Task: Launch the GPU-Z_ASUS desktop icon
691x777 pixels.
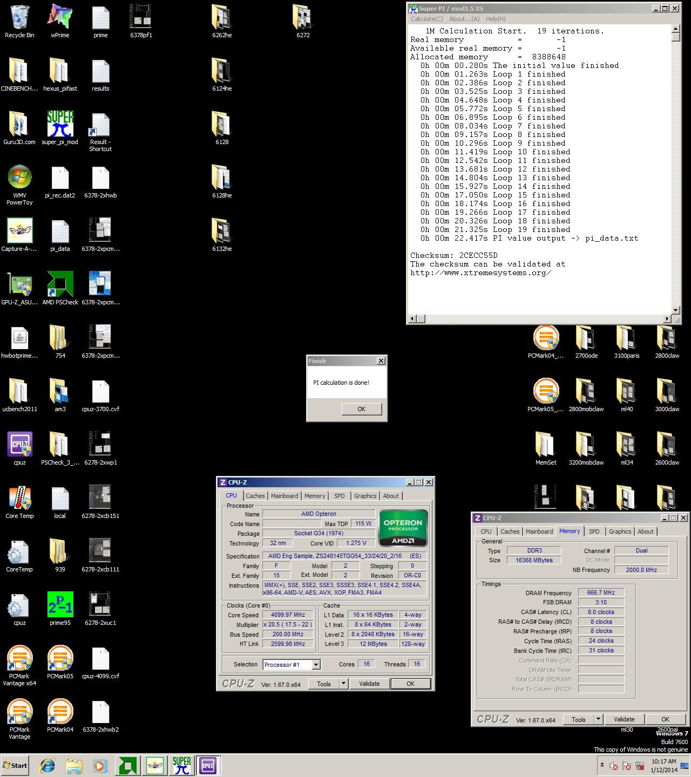Action: (x=19, y=289)
